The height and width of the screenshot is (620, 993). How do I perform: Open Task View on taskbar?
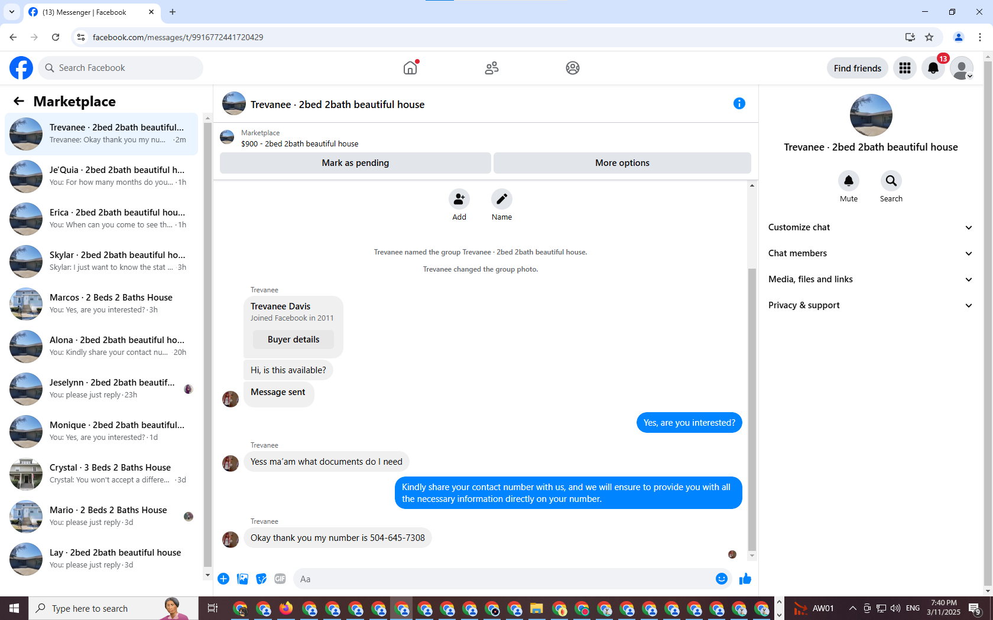213,608
